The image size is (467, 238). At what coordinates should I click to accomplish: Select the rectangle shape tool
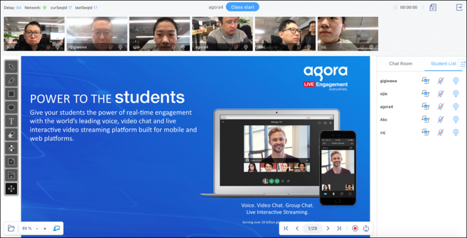11,93
